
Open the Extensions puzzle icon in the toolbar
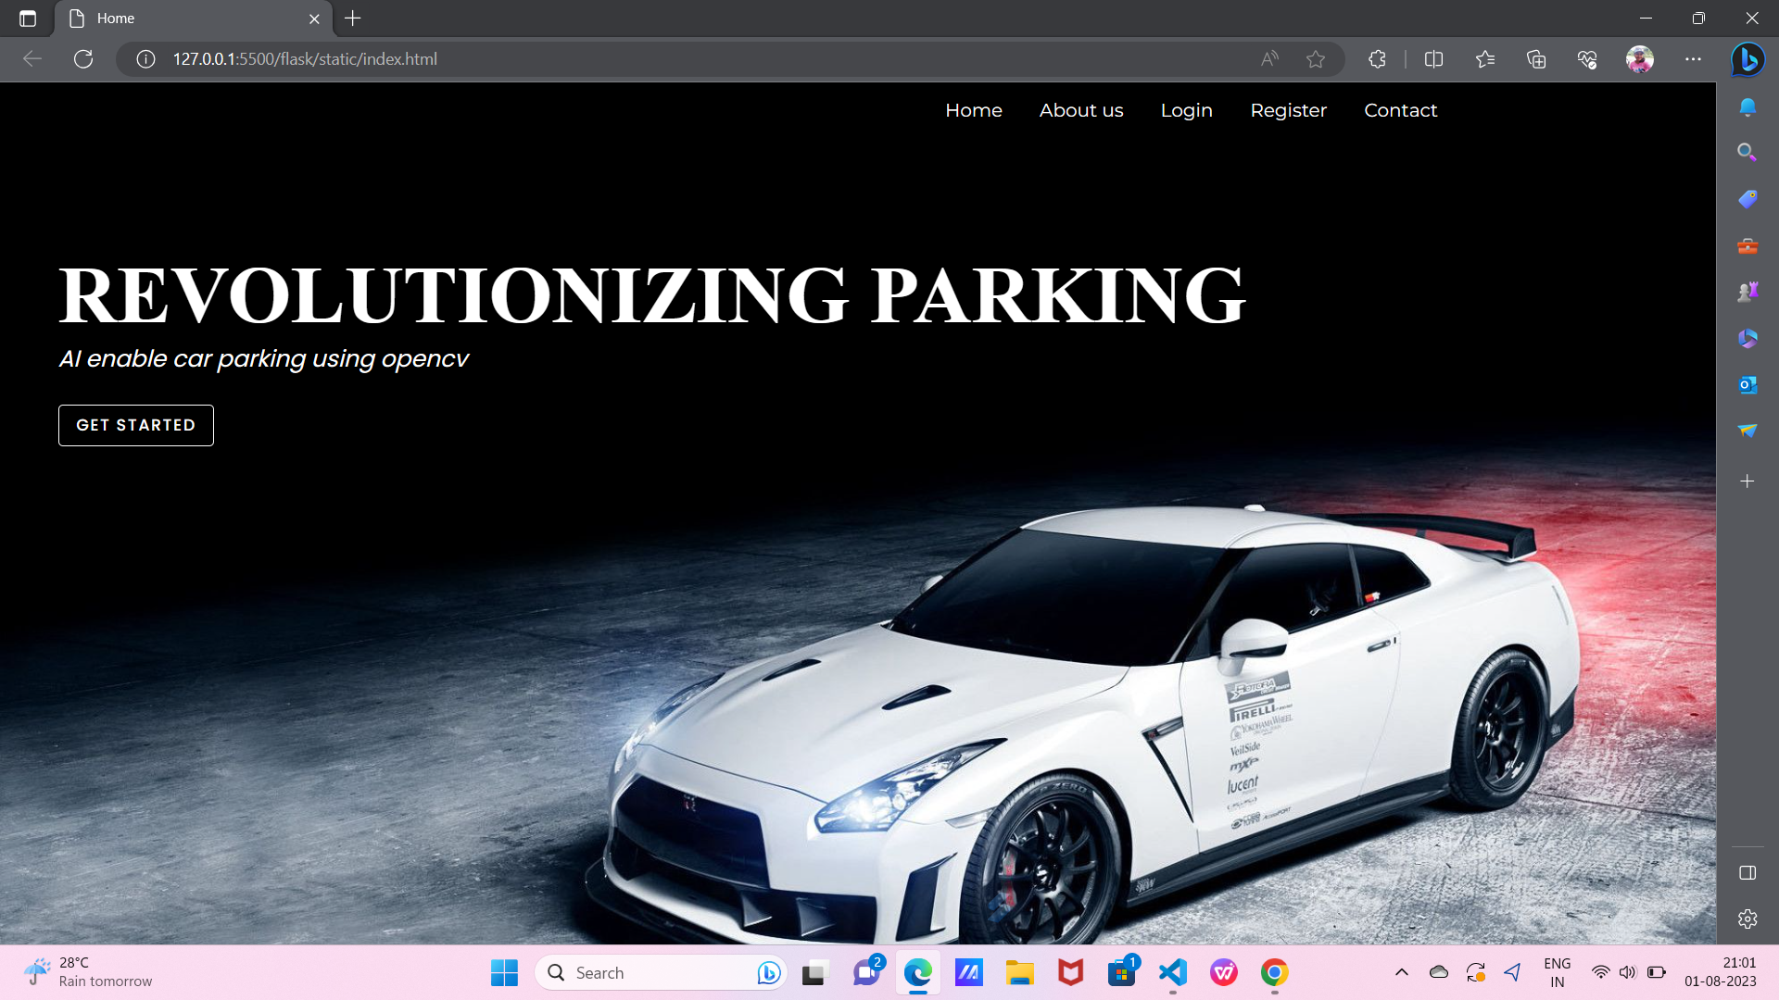[x=1377, y=58]
